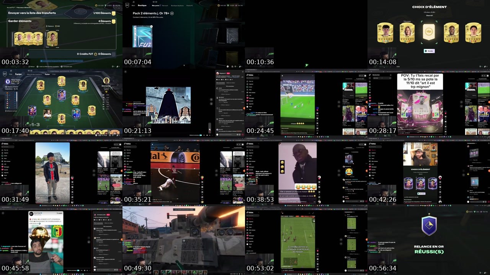
Task: Select the frame timestamped 00:28:17
Action: [x=429, y=103]
